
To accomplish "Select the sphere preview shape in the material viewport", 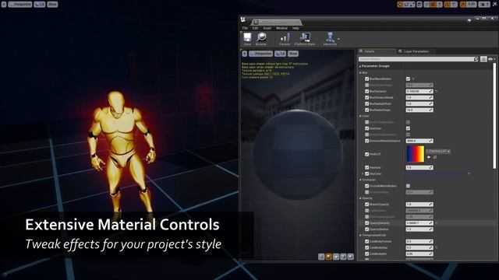I will point(329,257).
